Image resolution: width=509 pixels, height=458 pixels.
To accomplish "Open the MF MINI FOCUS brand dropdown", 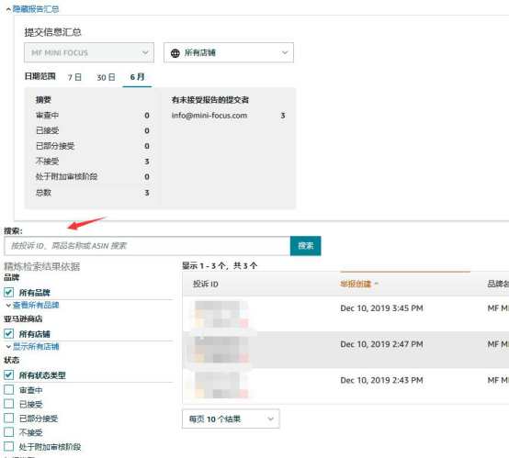I will click(x=89, y=52).
